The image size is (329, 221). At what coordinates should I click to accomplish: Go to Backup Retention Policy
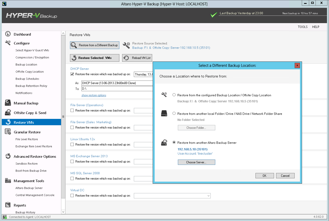click(31, 86)
